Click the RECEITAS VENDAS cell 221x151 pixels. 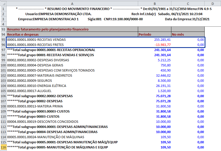(36, 39)
